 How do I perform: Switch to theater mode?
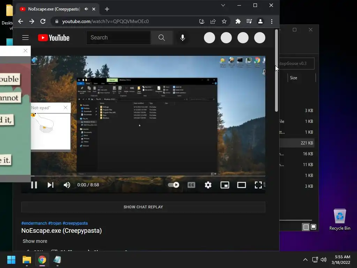coord(242,185)
